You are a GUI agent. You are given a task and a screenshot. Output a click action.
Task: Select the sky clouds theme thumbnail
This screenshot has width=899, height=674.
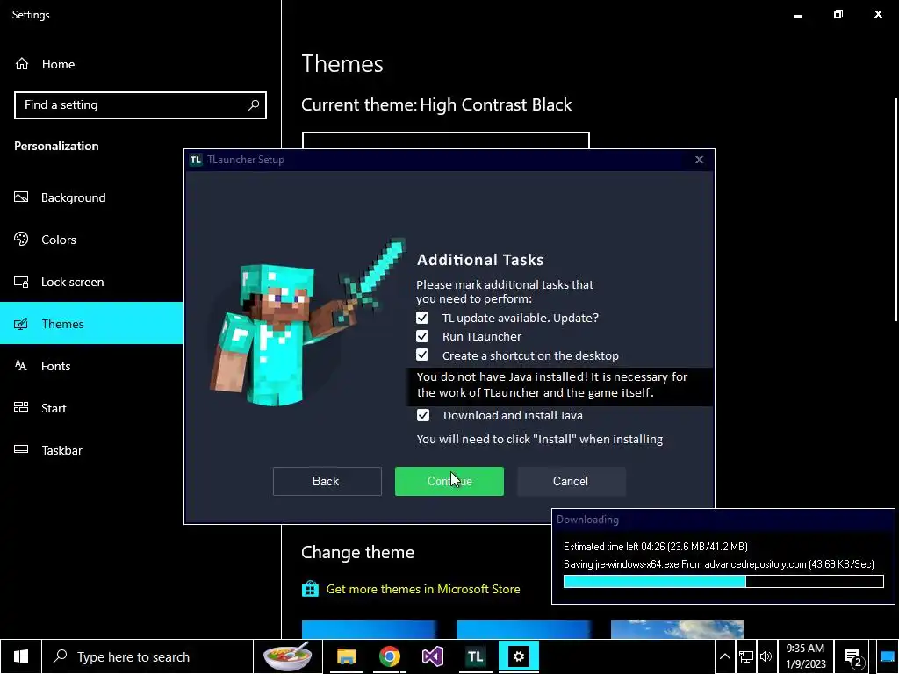(678, 629)
